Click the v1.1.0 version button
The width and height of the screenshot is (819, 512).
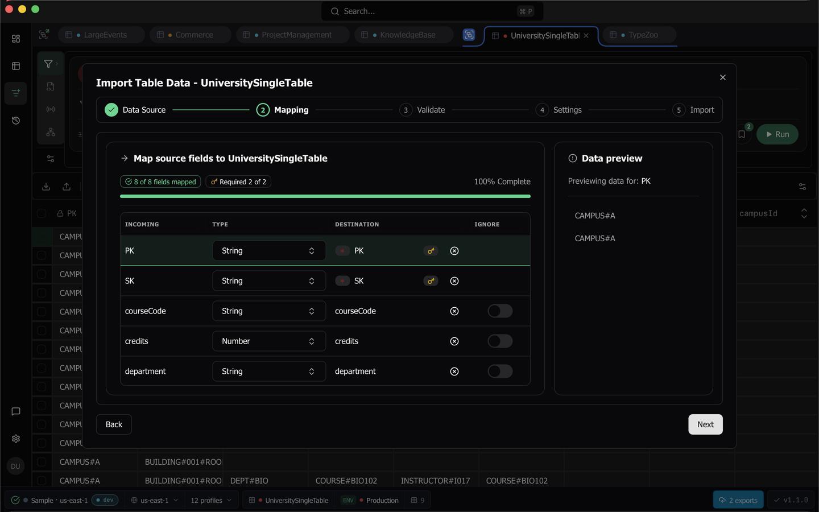click(791, 500)
